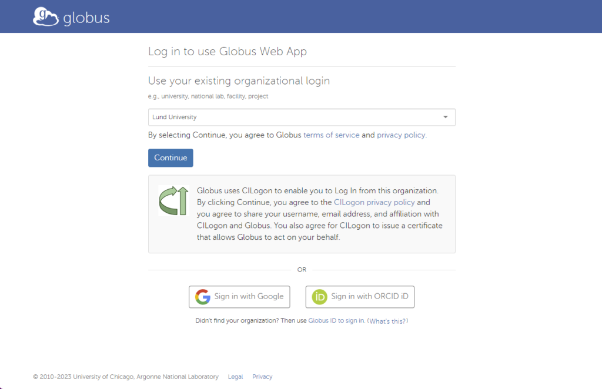Open the CILogon privacy policy link
Image resolution: width=602 pixels, height=389 pixels.
(374, 202)
